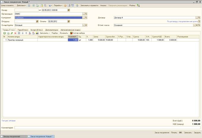Open the Автоматические скидки tab

70,30
